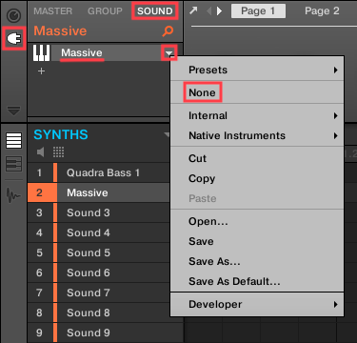The height and width of the screenshot is (343, 357).
Task: Expand the Presets submenu
Action: [257, 70]
